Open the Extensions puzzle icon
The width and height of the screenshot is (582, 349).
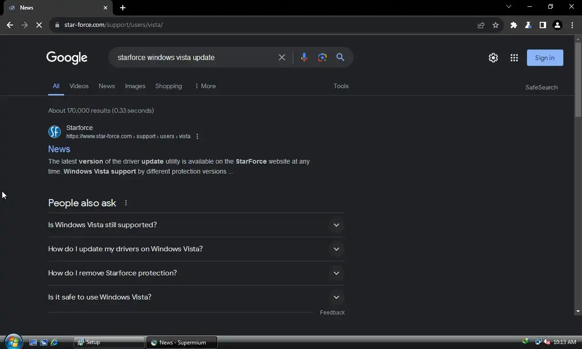(x=514, y=25)
